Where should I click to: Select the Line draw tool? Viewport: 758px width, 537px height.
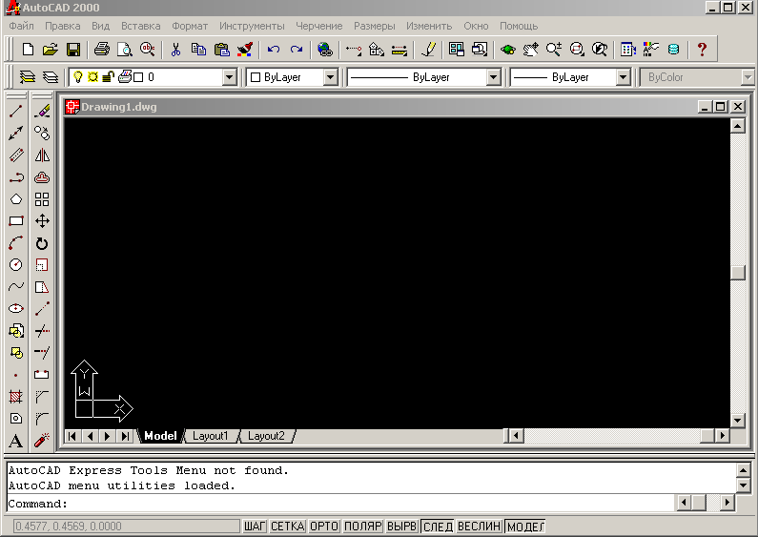tap(16, 112)
